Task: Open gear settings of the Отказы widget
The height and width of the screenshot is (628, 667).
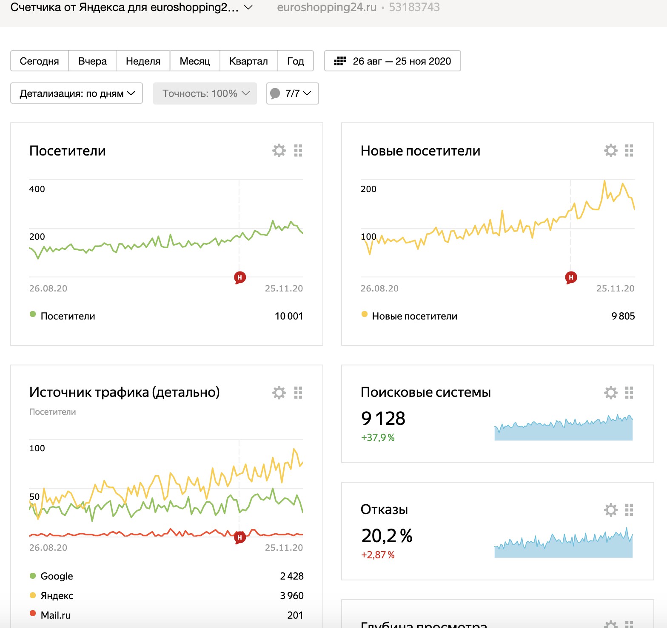Action: coord(611,510)
